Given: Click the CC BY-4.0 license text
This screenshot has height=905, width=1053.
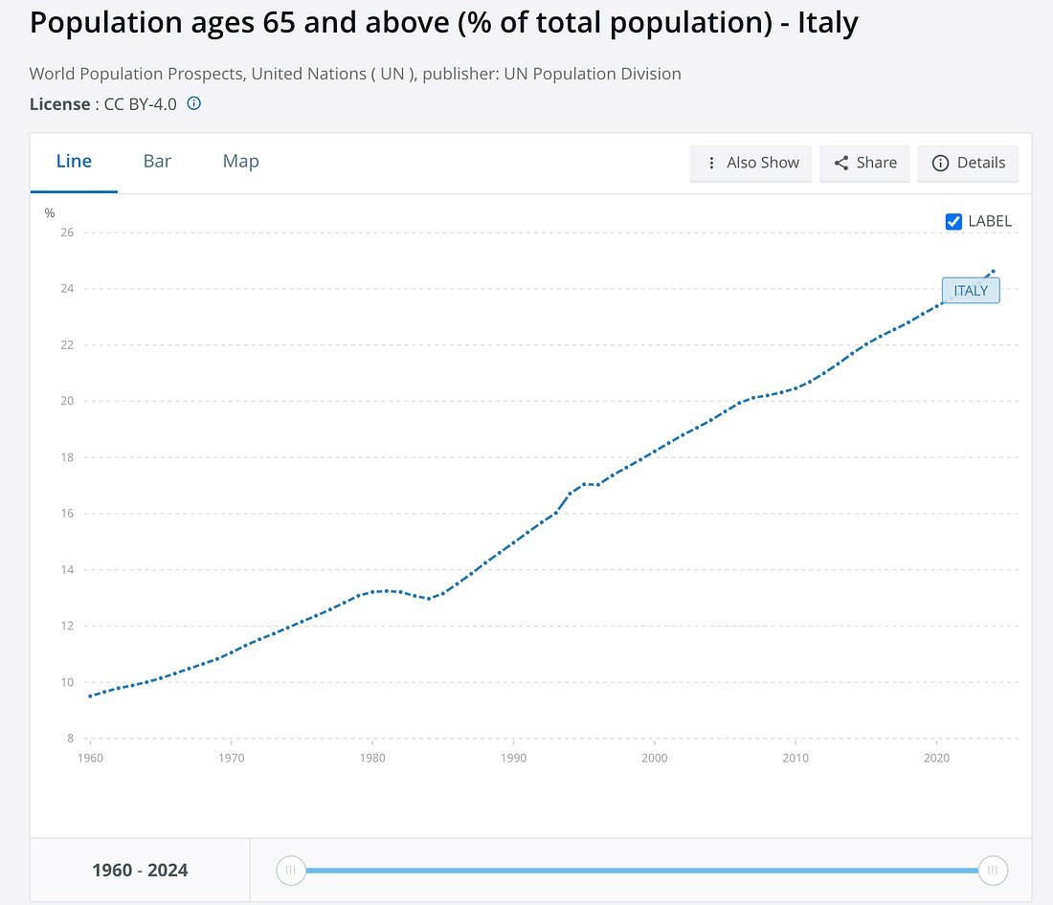Looking at the screenshot, I should point(140,104).
